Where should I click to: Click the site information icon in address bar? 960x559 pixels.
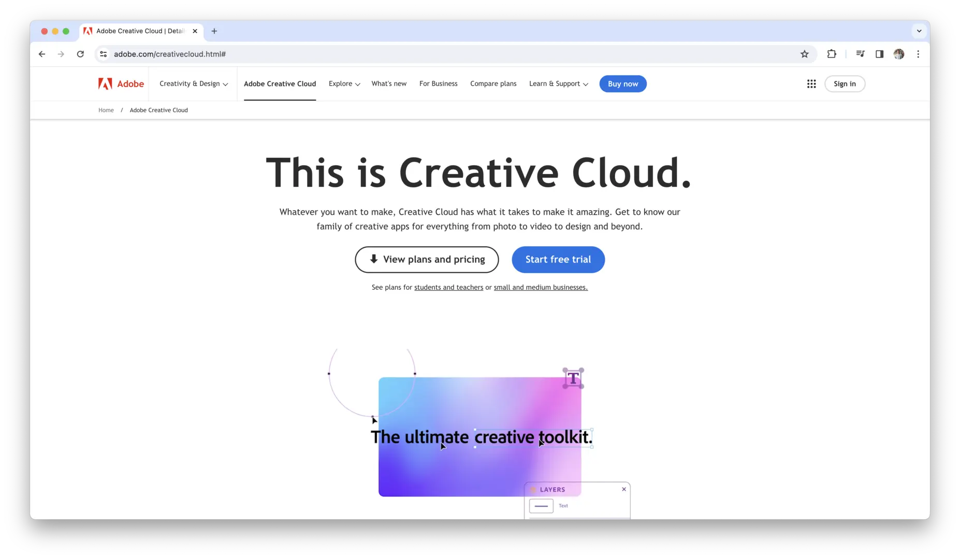pos(103,54)
